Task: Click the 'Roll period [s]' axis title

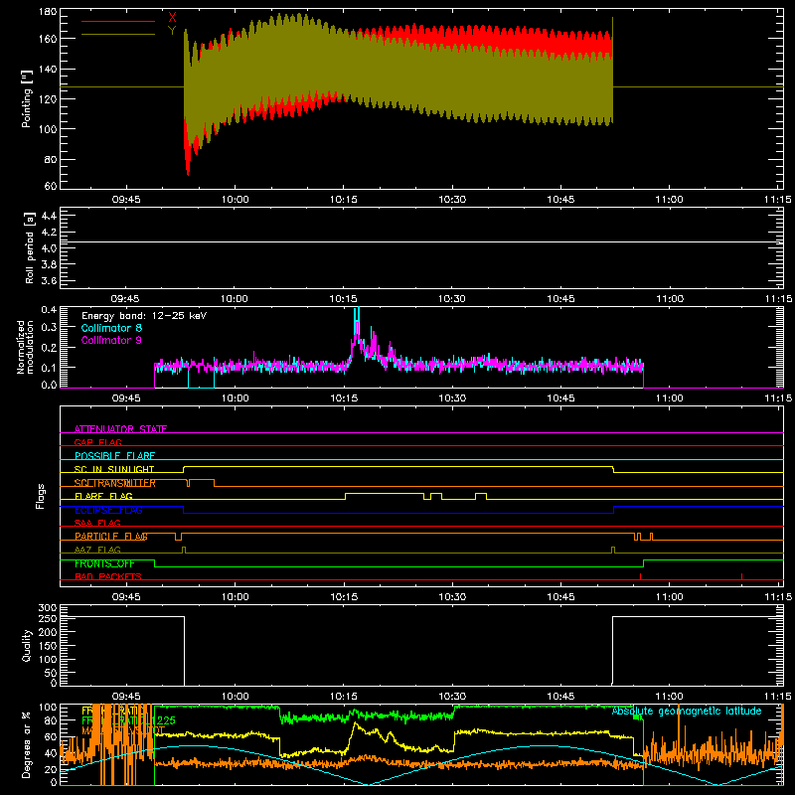Action: tap(29, 247)
